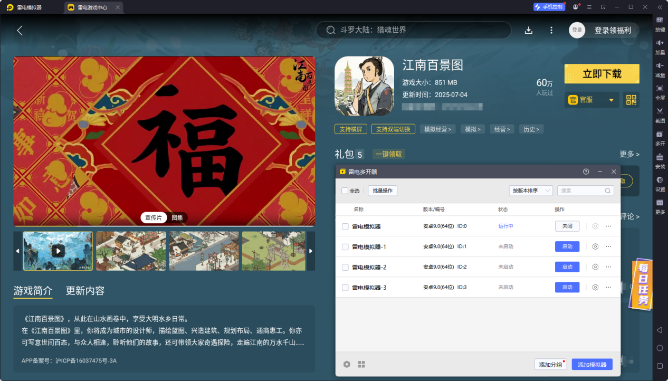Check the box for 雷电模拟器-3

pos(345,288)
